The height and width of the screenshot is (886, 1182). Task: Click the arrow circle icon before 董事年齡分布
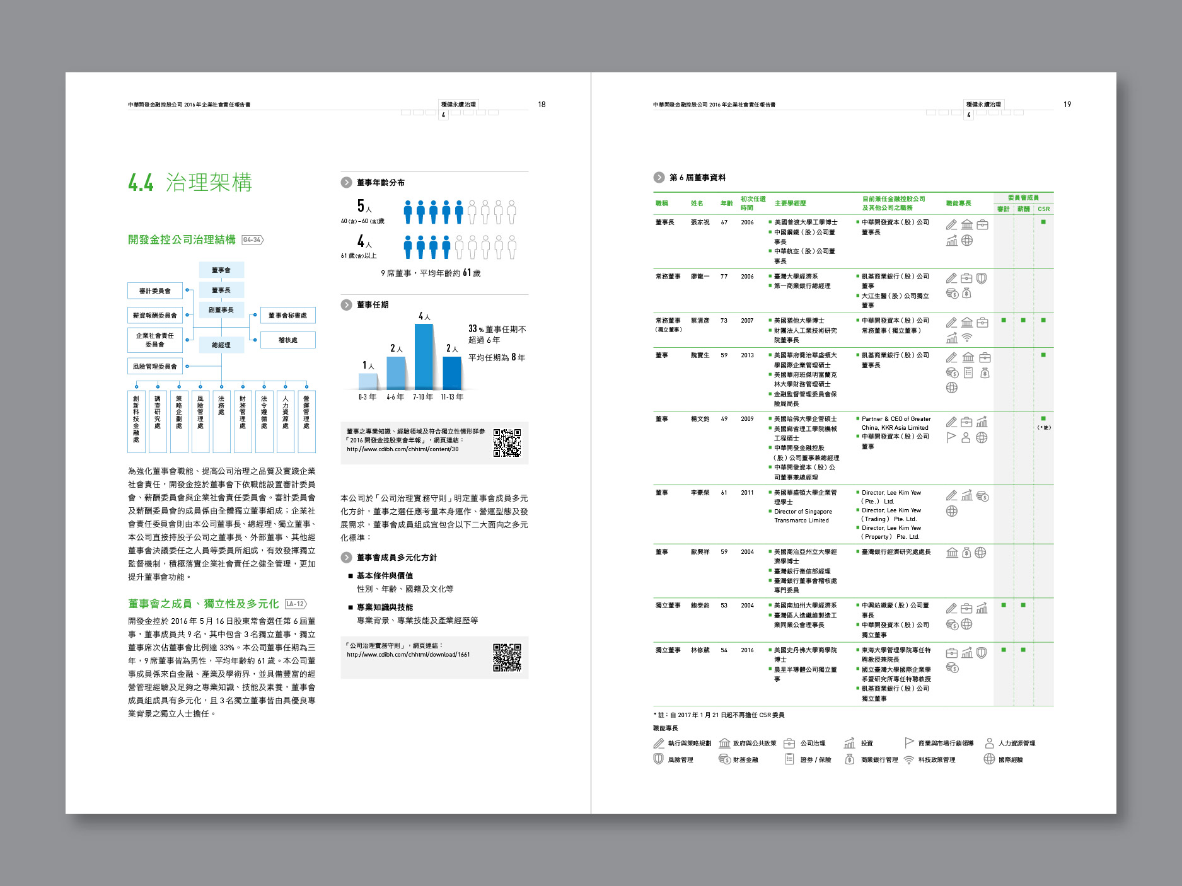point(346,182)
